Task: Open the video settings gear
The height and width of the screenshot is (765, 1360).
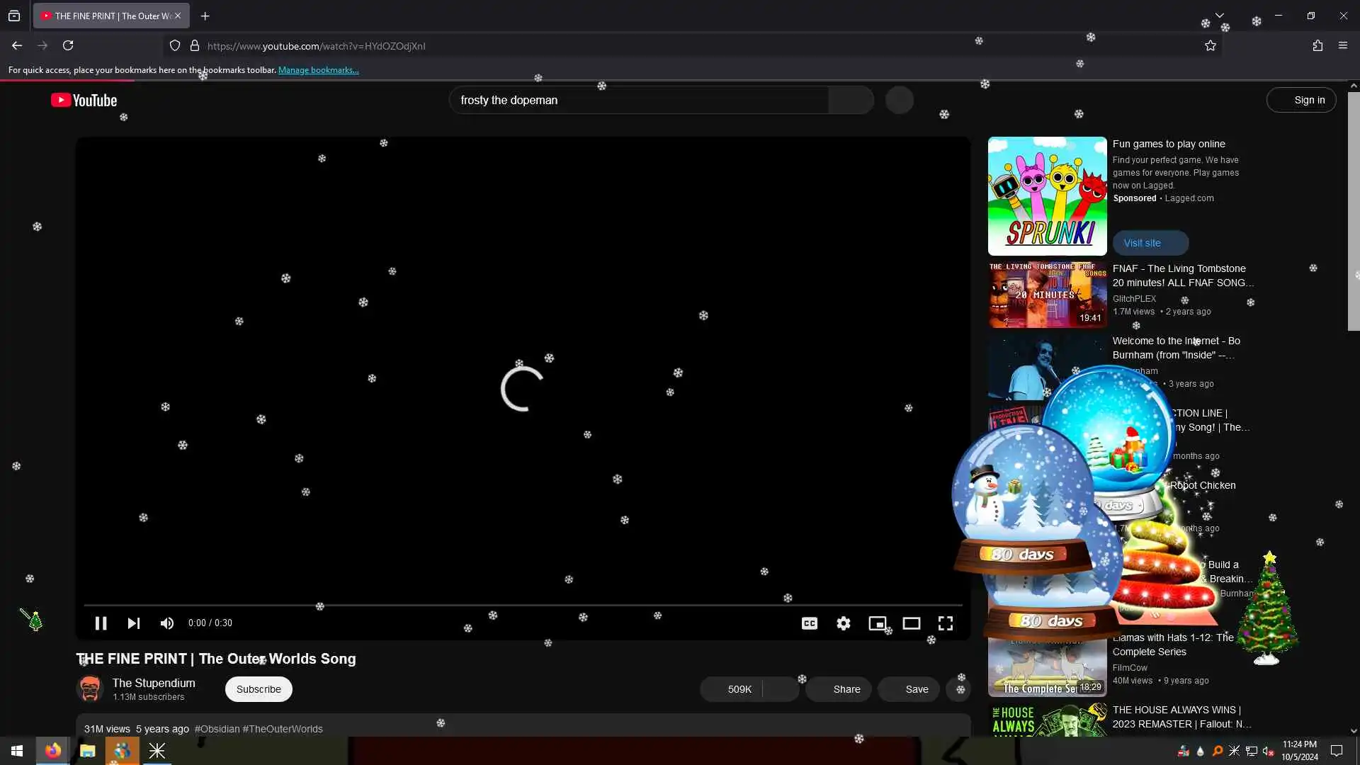Action: click(x=843, y=623)
